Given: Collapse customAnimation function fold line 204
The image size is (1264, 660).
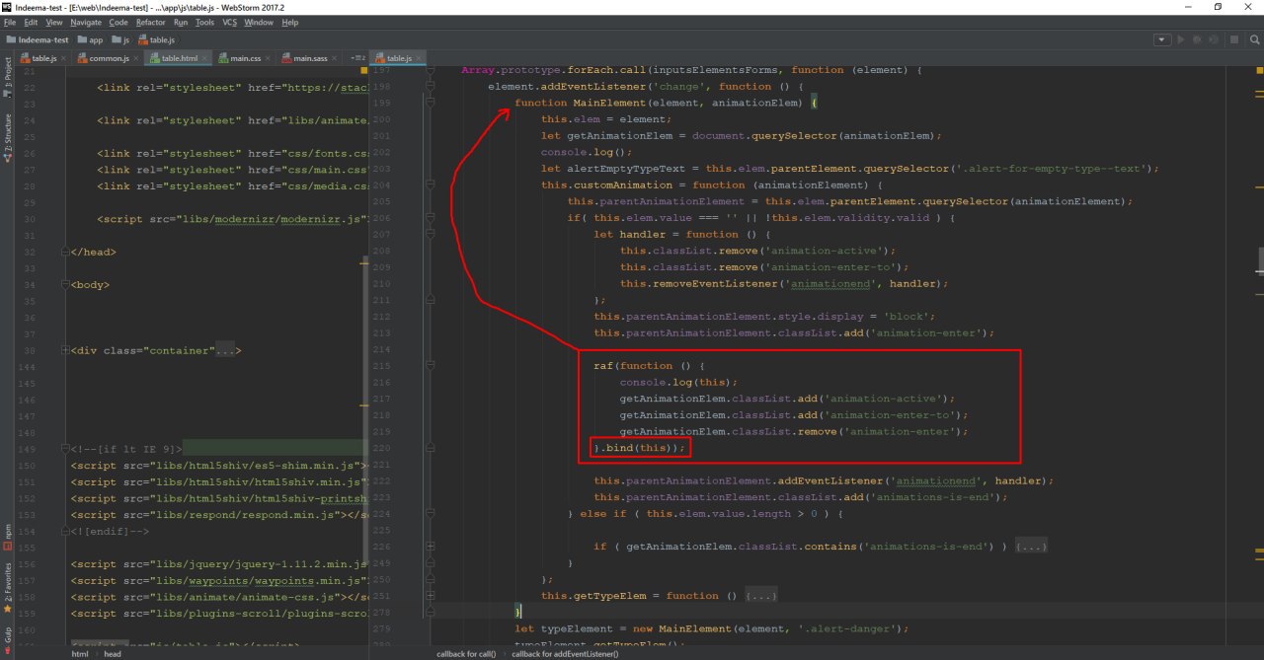Looking at the screenshot, I should coord(431,184).
